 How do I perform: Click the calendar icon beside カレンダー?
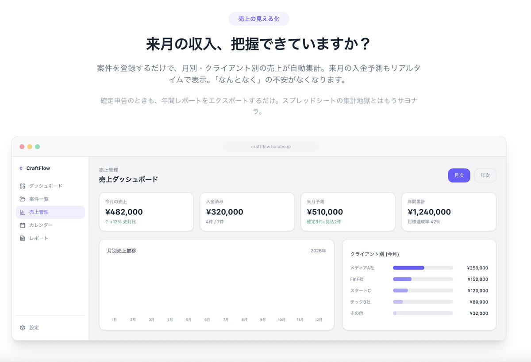point(23,225)
